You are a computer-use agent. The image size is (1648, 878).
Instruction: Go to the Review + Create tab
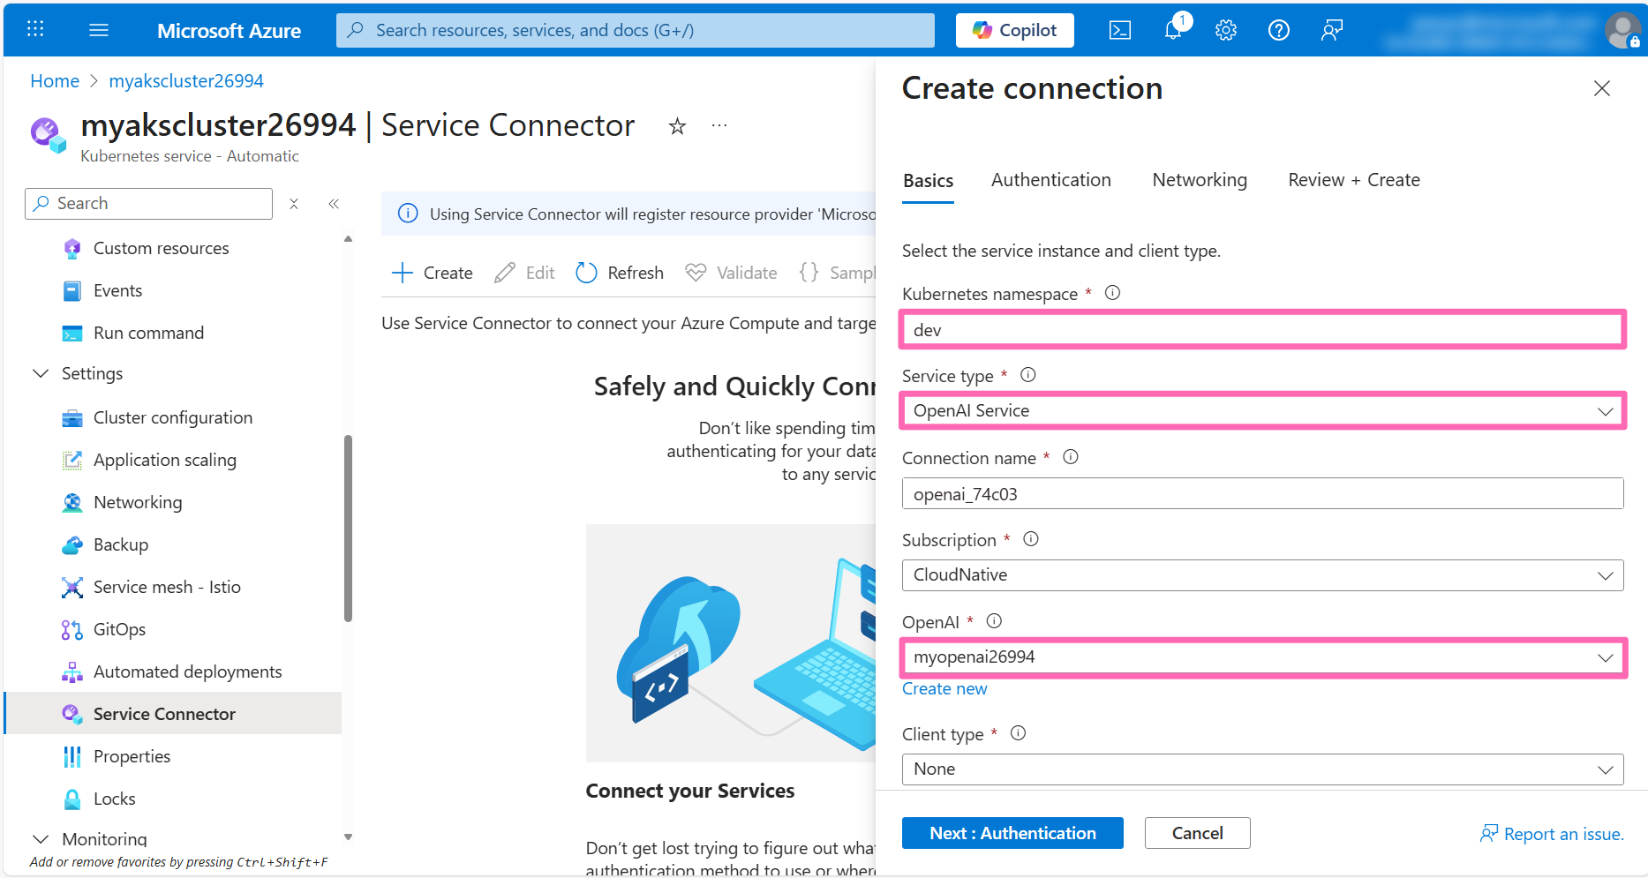click(1353, 180)
